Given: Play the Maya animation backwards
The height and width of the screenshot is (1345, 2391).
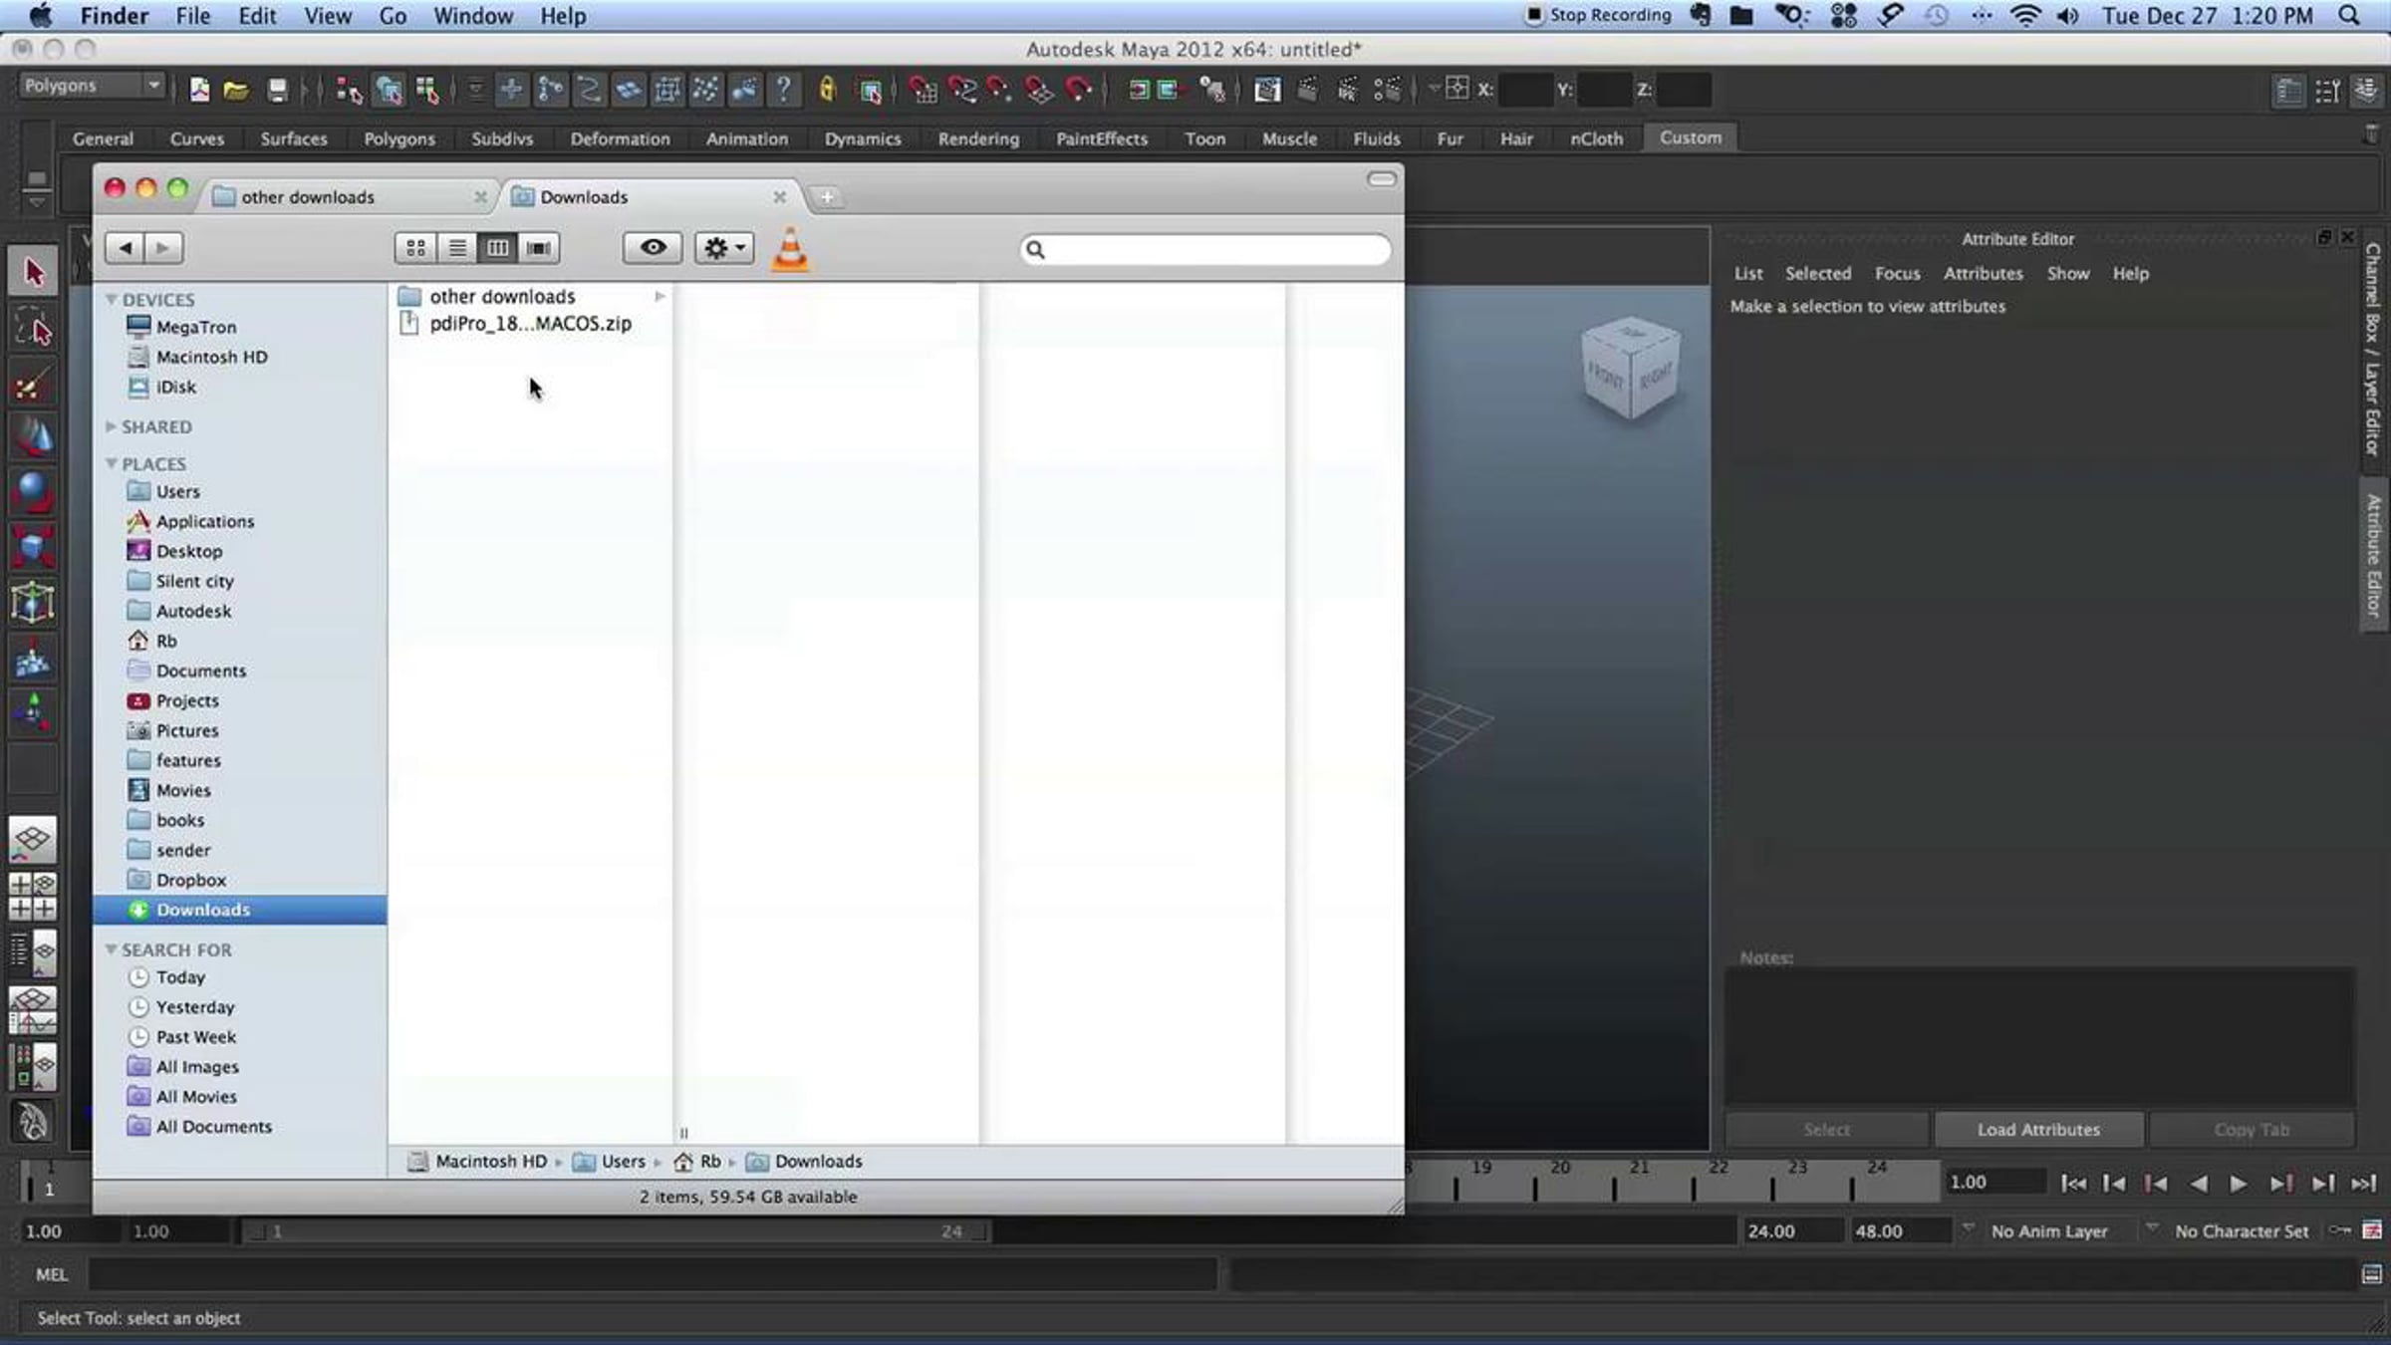Looking at the screenshot, I should [2197, 1183].
